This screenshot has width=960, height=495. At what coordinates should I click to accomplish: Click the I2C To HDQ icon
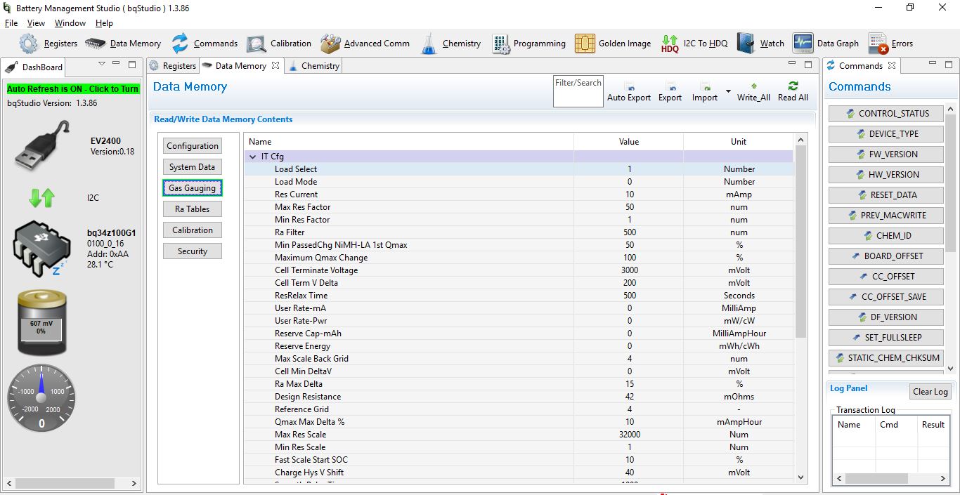[670, 44]
